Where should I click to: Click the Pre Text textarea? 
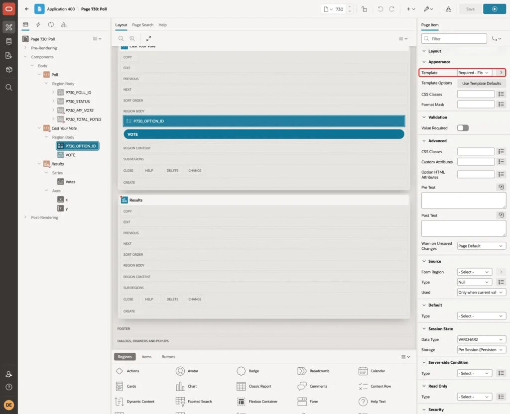[464, 201]
